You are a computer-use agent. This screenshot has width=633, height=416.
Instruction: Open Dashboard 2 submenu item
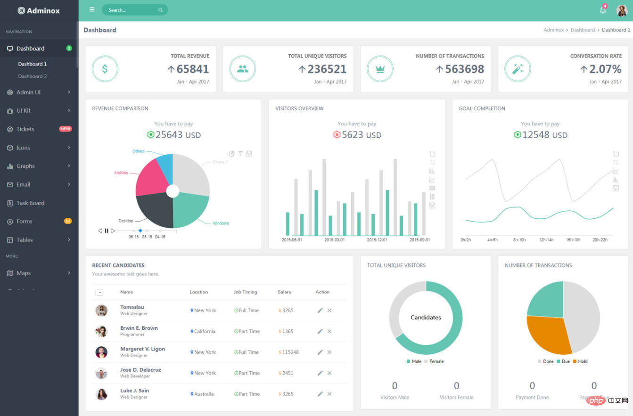coord(33,76)
